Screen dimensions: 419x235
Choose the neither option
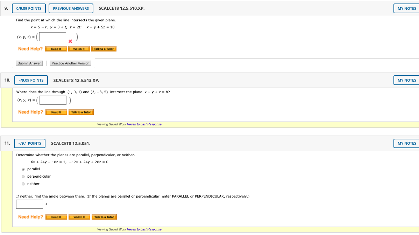click(23, 184)
